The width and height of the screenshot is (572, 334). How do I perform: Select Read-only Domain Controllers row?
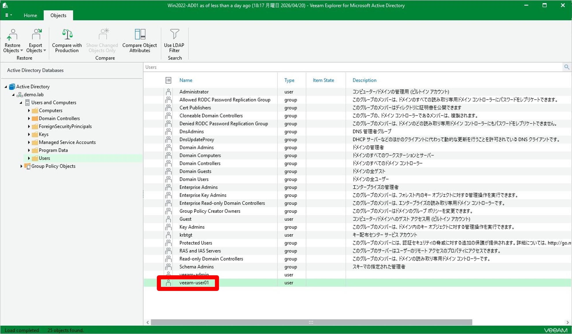pyautogui.click(x=358, y=259)
